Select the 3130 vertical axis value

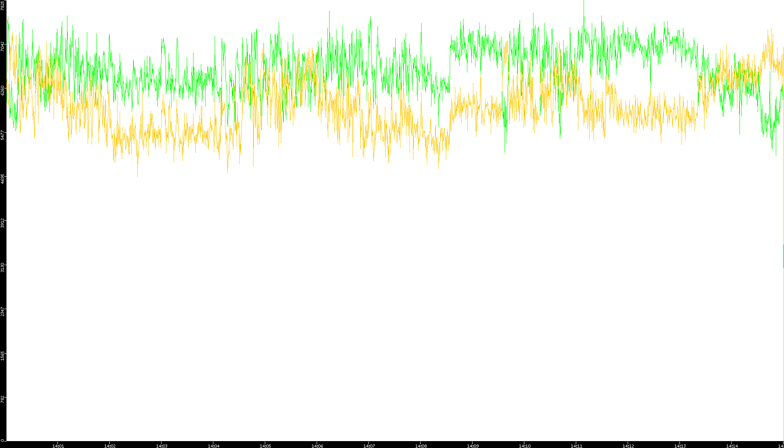[3, 267]
